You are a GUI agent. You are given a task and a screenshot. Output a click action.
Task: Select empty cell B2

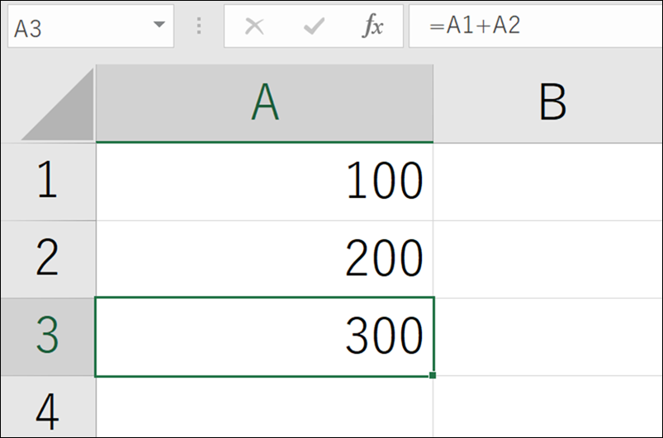[x=548, y=259]
